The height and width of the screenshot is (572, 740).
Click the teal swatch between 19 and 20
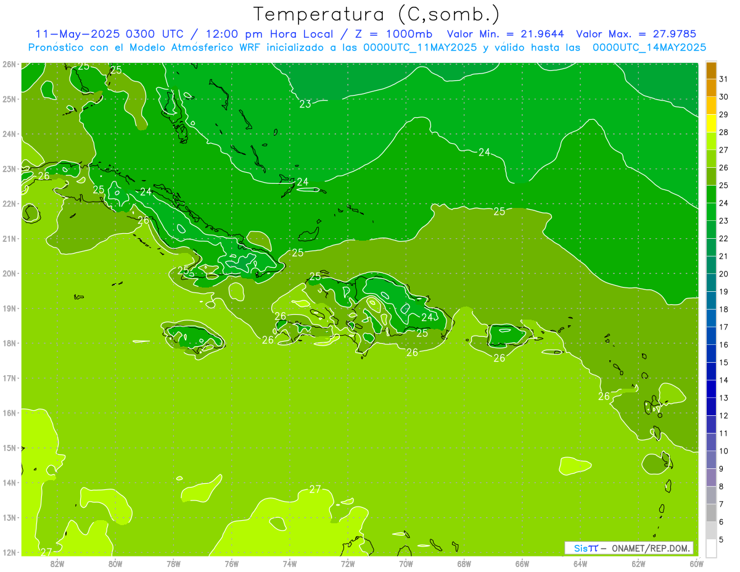click(x=711, y=283)
